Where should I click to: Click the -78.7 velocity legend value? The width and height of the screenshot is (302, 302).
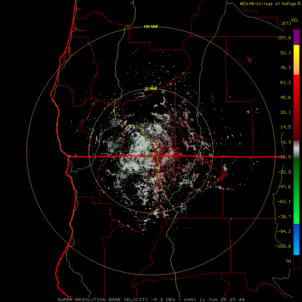tap(284, 217)
